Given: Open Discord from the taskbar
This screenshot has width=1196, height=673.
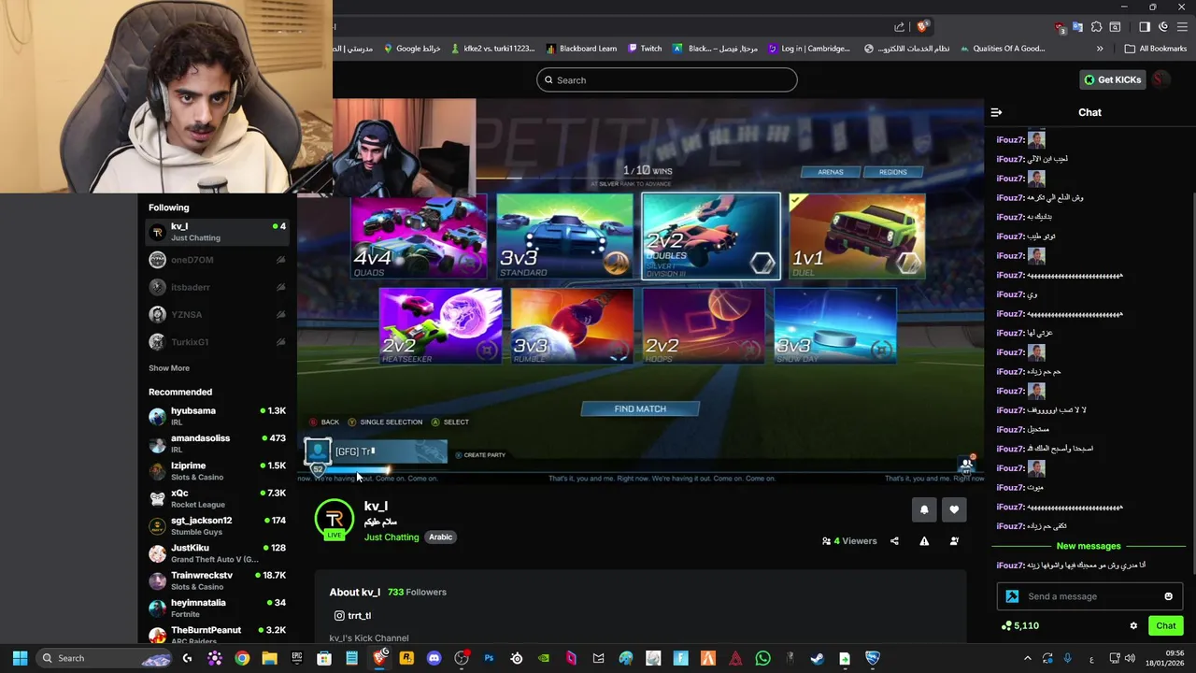Looking at the screenshot, I should click(434, 658).
